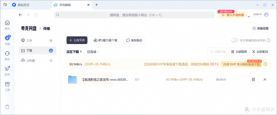Click the tab search icon at top-left
277x115 pixels.
point(5,5)
